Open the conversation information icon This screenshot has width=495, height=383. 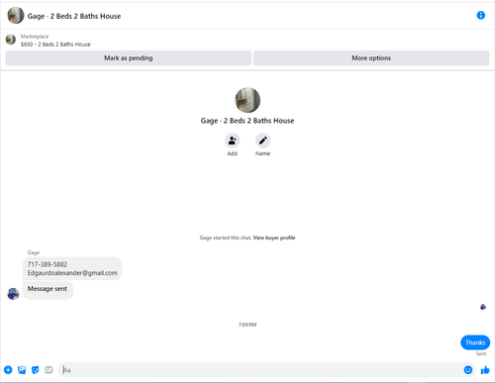[481, 15]
